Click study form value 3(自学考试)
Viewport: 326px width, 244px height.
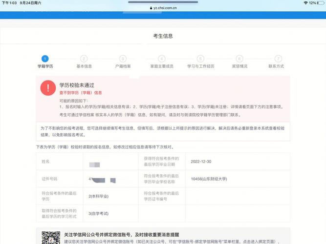pyautogui.click(x=98, y=213)
